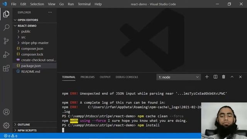This screenshot has height=139, width=247.
Task: Maximize the panel with up chevron
Action: [232, 77]
